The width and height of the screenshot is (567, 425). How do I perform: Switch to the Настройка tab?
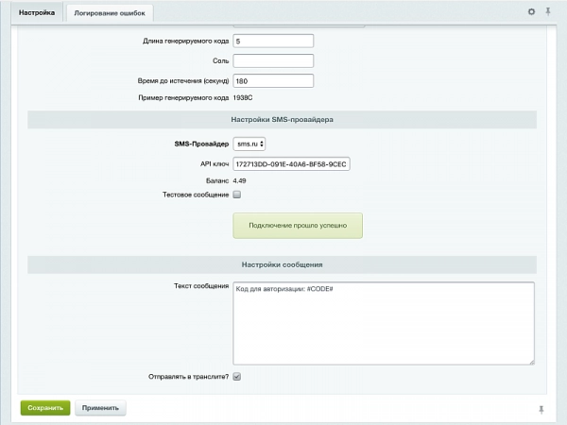(37, 12)
